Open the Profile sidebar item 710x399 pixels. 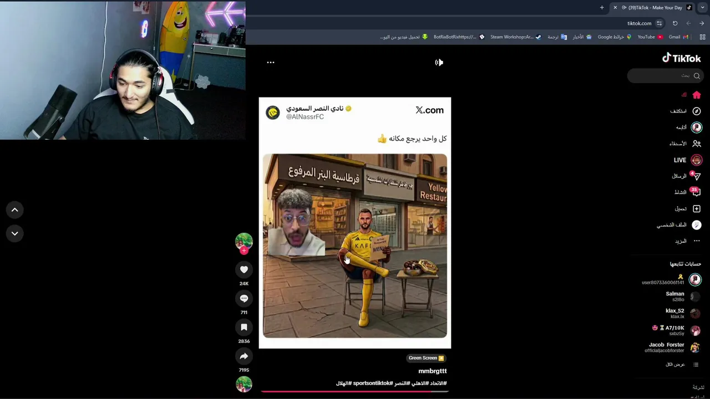coord(679,224)
